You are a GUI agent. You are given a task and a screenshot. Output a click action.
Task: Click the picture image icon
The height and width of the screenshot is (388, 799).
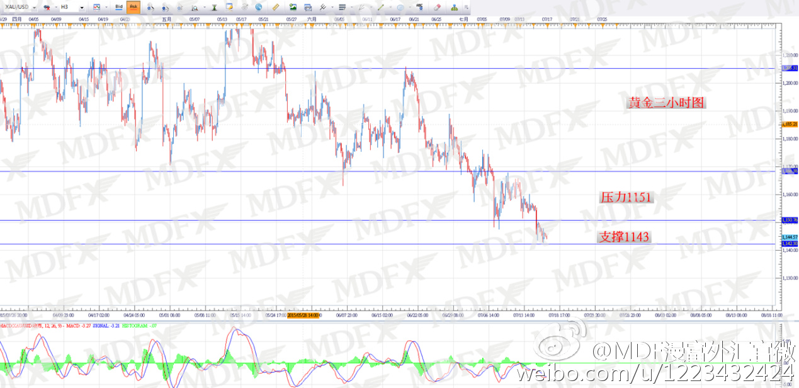[x=292, y=8]
